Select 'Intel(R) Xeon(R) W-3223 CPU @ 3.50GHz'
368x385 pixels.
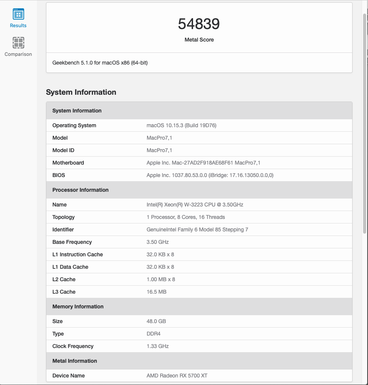(195, 205)
